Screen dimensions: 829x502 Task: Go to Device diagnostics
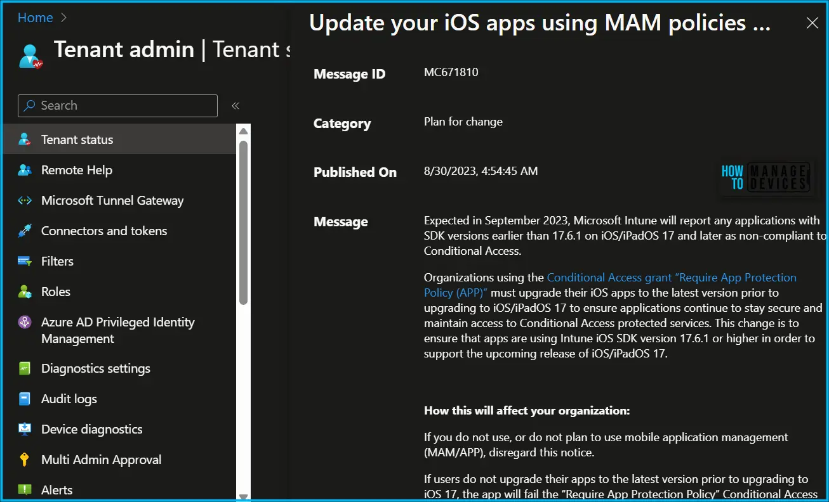(x=119, y=429)
